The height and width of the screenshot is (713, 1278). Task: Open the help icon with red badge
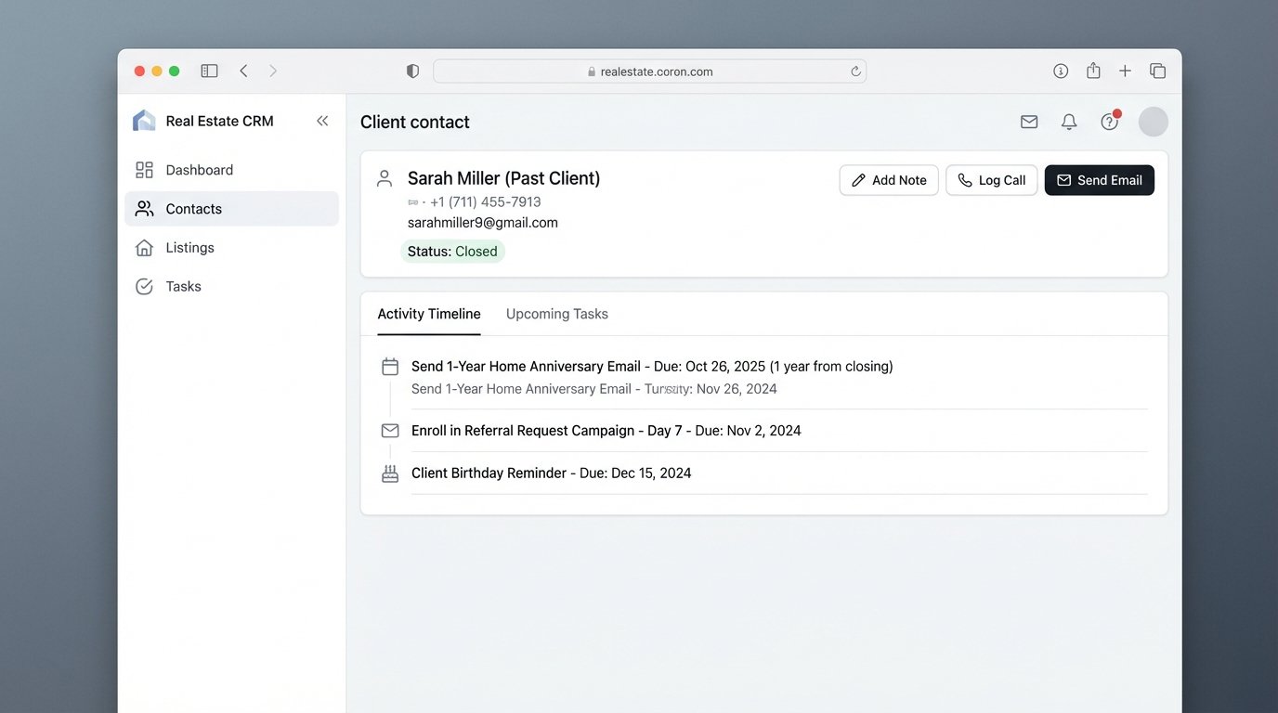1109,121
